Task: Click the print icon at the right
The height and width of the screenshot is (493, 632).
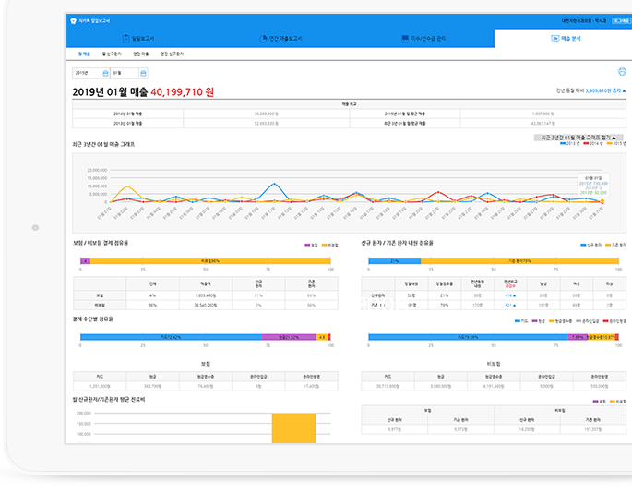Action: click(622, 71)
